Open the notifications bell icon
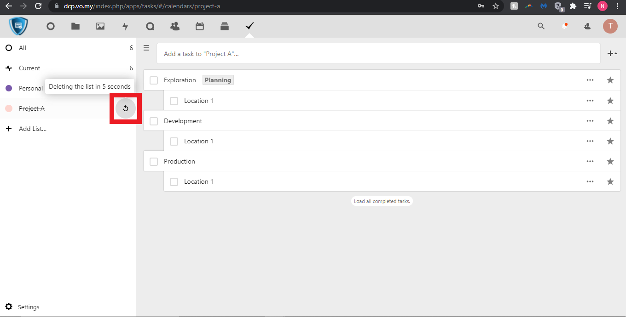The height and width of the screenshot is (317, 626). [x=564, y=26]
